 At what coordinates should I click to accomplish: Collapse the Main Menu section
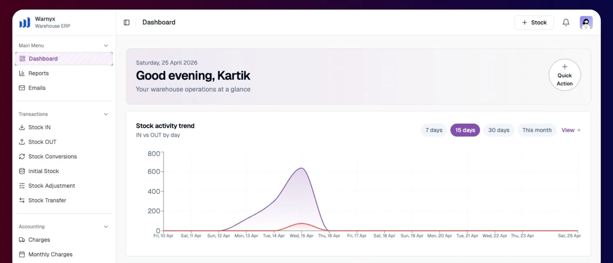[x=106, y=46]
